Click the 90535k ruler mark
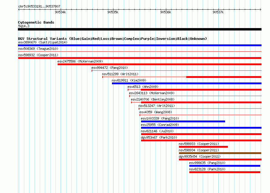This screenshot has width=270, height=193. coord(113,12)
